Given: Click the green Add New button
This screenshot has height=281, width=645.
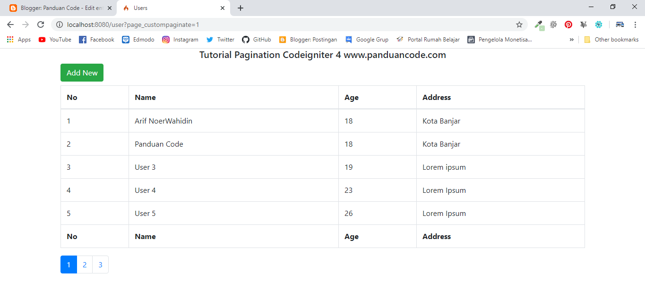Looking at the screenshot, I should [x=82, y=73].
